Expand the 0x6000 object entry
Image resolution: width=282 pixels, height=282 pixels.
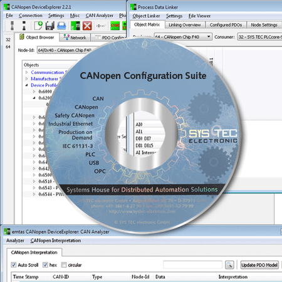point(34,91)
